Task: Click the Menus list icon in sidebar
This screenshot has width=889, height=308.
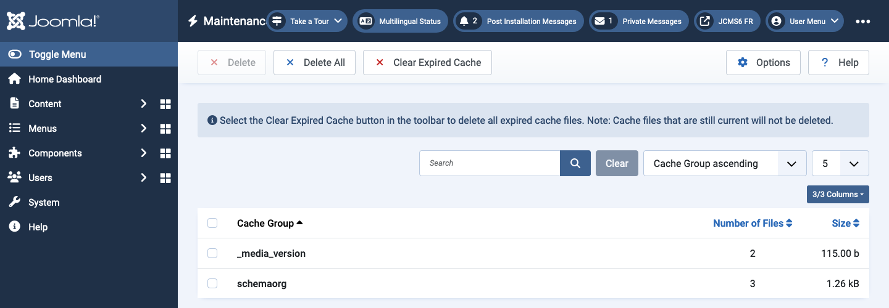Action: click(x=15, y=128)
